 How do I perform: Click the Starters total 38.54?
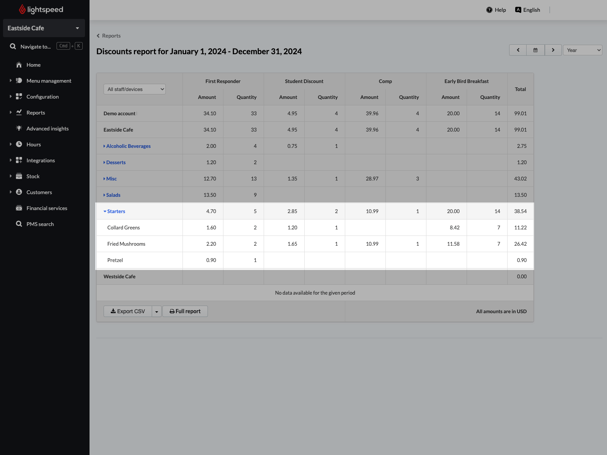click(x=521, y=211)
